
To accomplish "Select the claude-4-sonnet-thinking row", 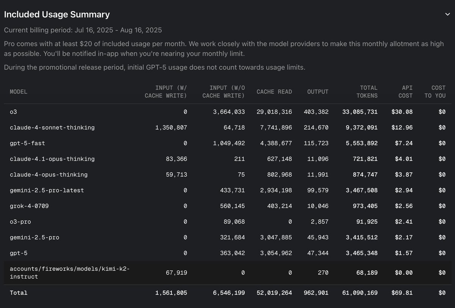I will coord(52,128).
